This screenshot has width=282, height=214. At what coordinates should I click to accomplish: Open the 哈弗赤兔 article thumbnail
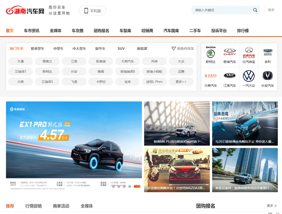(x=245, y=124)
